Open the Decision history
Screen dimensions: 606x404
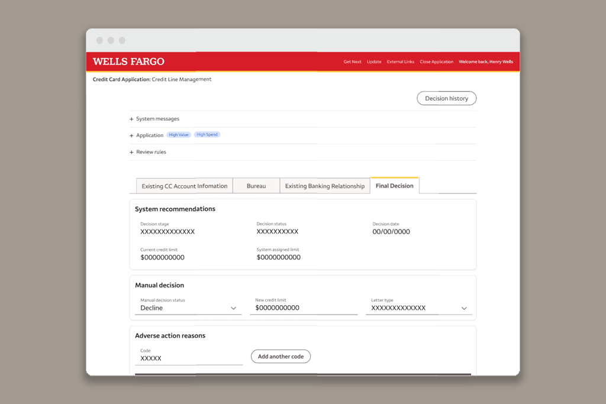tap(446, 99)
